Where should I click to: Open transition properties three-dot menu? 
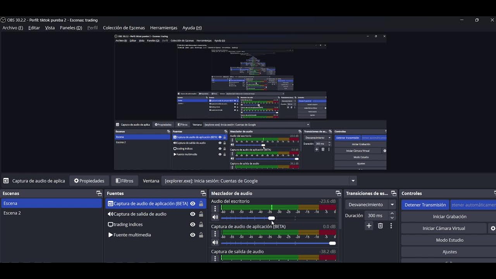coord(391,226)
